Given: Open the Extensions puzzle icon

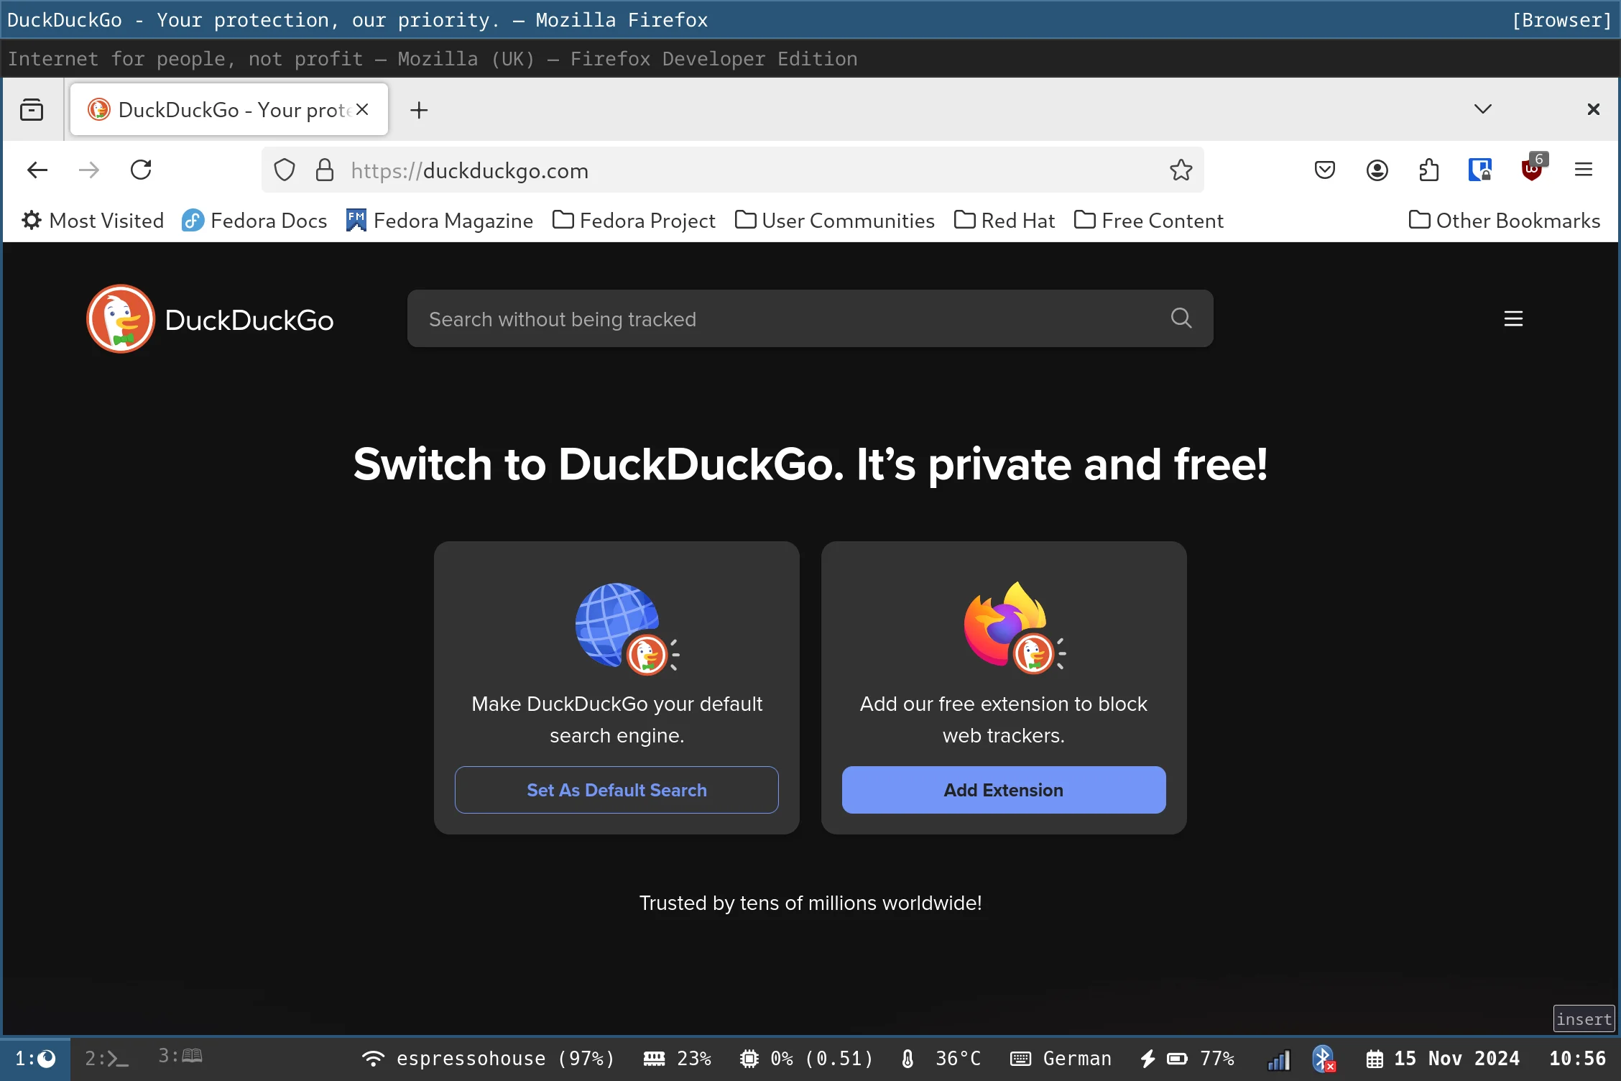Looking at the screenshot, I should pos(1428,170).
